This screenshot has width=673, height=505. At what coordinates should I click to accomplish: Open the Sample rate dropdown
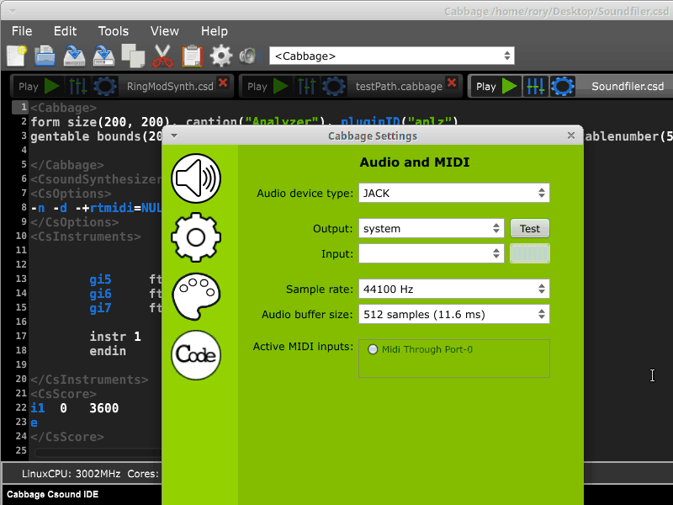453,290
